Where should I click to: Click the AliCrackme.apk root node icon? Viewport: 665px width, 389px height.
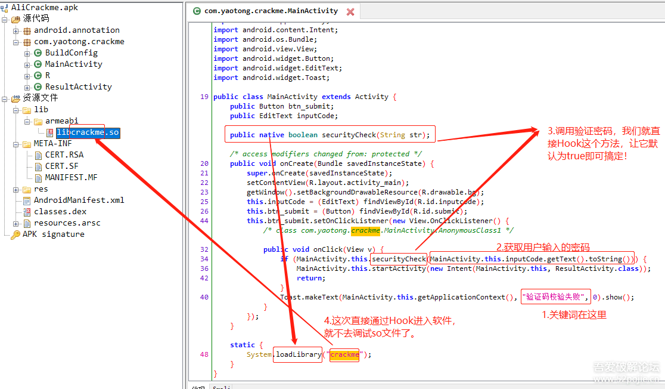point(4,8)
